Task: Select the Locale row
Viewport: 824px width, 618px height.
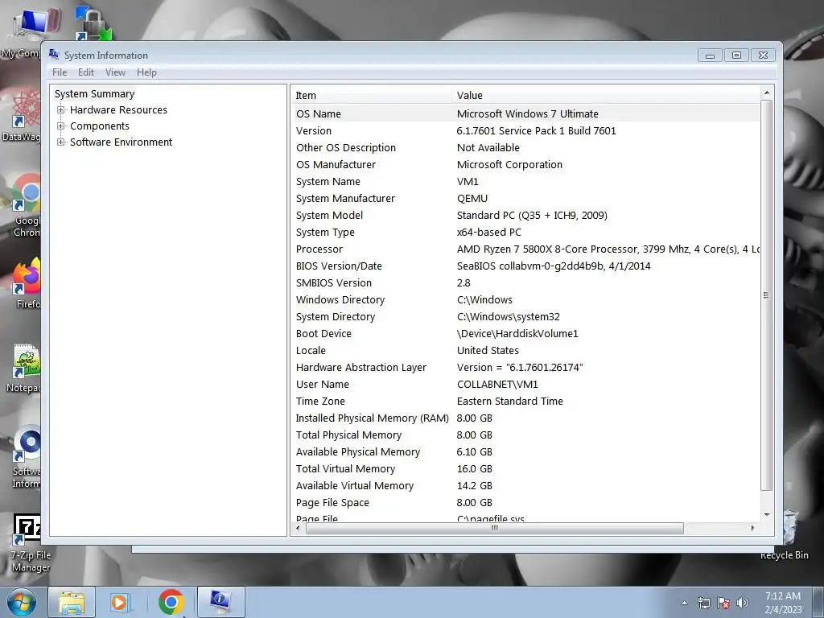Action: (525, 351)
